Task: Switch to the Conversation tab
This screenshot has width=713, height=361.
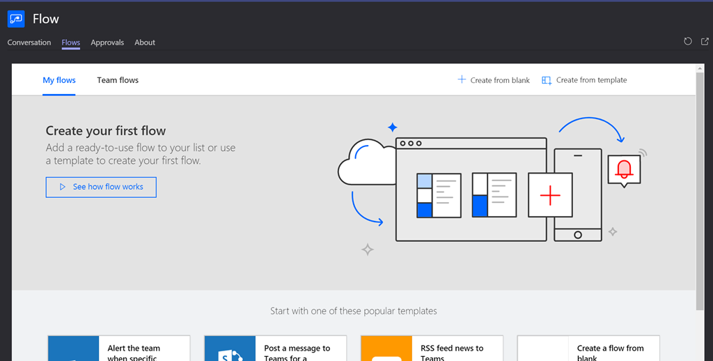Action: tap(29, 43)
